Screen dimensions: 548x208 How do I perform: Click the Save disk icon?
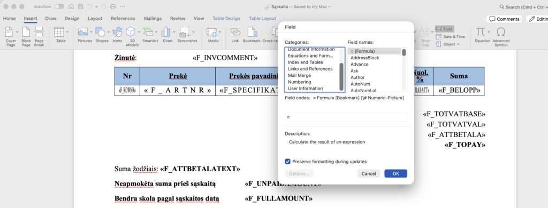tap(81, 6)
